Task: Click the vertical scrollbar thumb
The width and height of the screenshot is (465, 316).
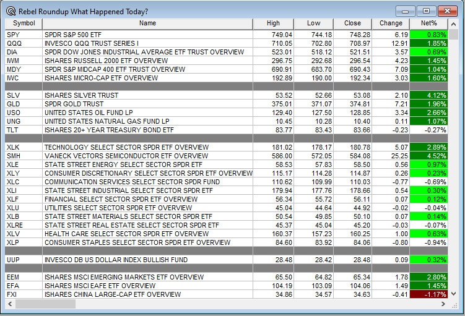Action: click(x=453, y=35)
